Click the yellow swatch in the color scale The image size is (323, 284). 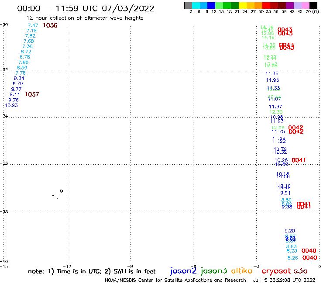click(243, 5)
